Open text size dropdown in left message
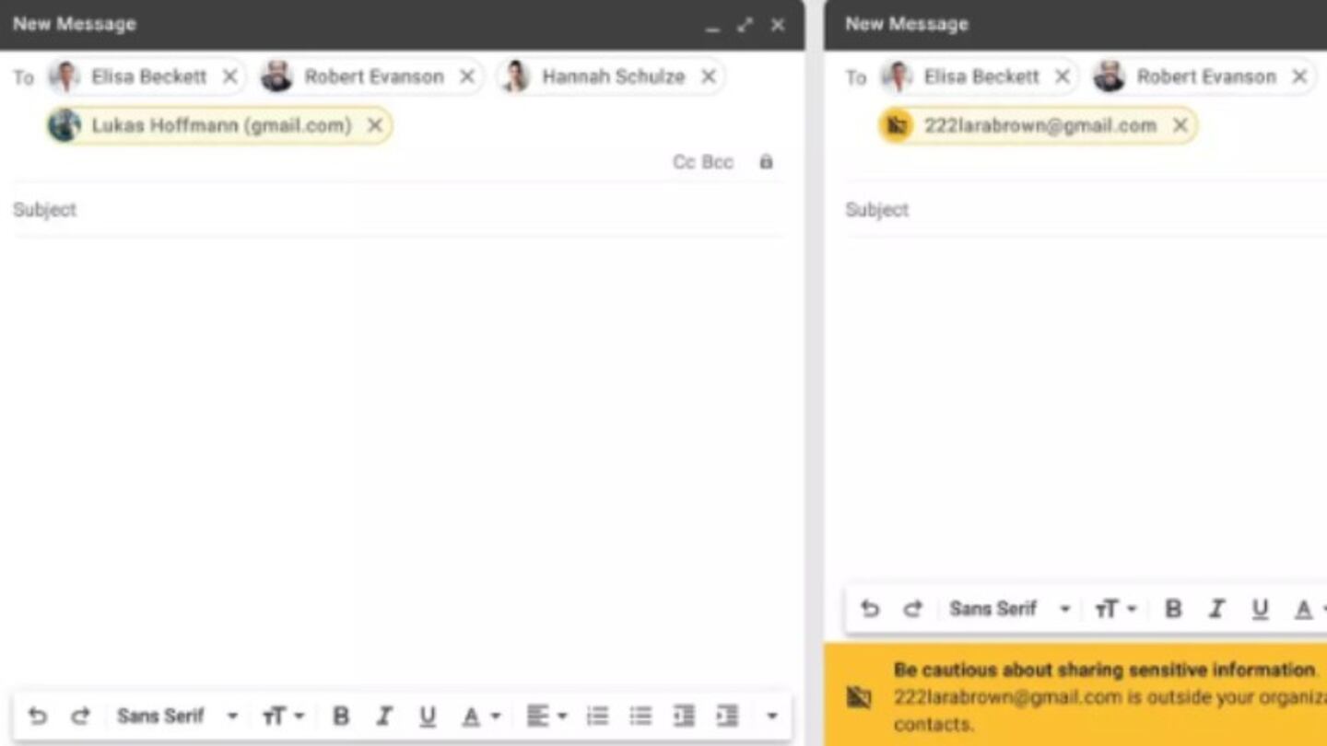This screenshot has height=746, width=1327. tap(283, 716)
